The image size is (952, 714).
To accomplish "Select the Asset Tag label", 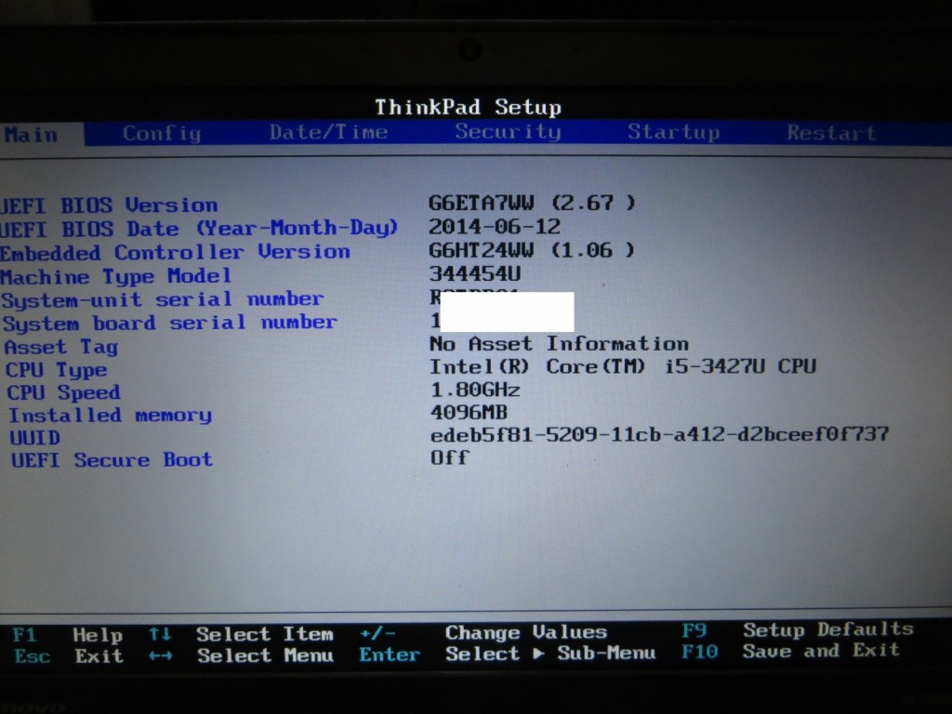I will [x=60, y=347].
